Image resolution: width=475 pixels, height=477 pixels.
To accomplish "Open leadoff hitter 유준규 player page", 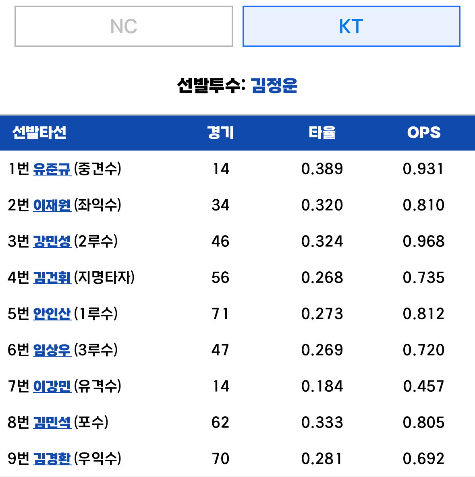I will [x=52, y=169].
